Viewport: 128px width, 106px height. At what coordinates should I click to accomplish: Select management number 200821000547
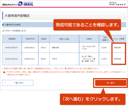(x=12, y=48)
